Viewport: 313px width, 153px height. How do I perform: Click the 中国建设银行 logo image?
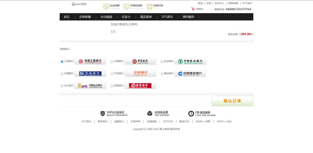[x=190, y=74]
